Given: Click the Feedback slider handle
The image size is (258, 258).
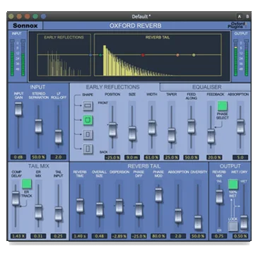Looking at the screenshot, I should [211, 136].
